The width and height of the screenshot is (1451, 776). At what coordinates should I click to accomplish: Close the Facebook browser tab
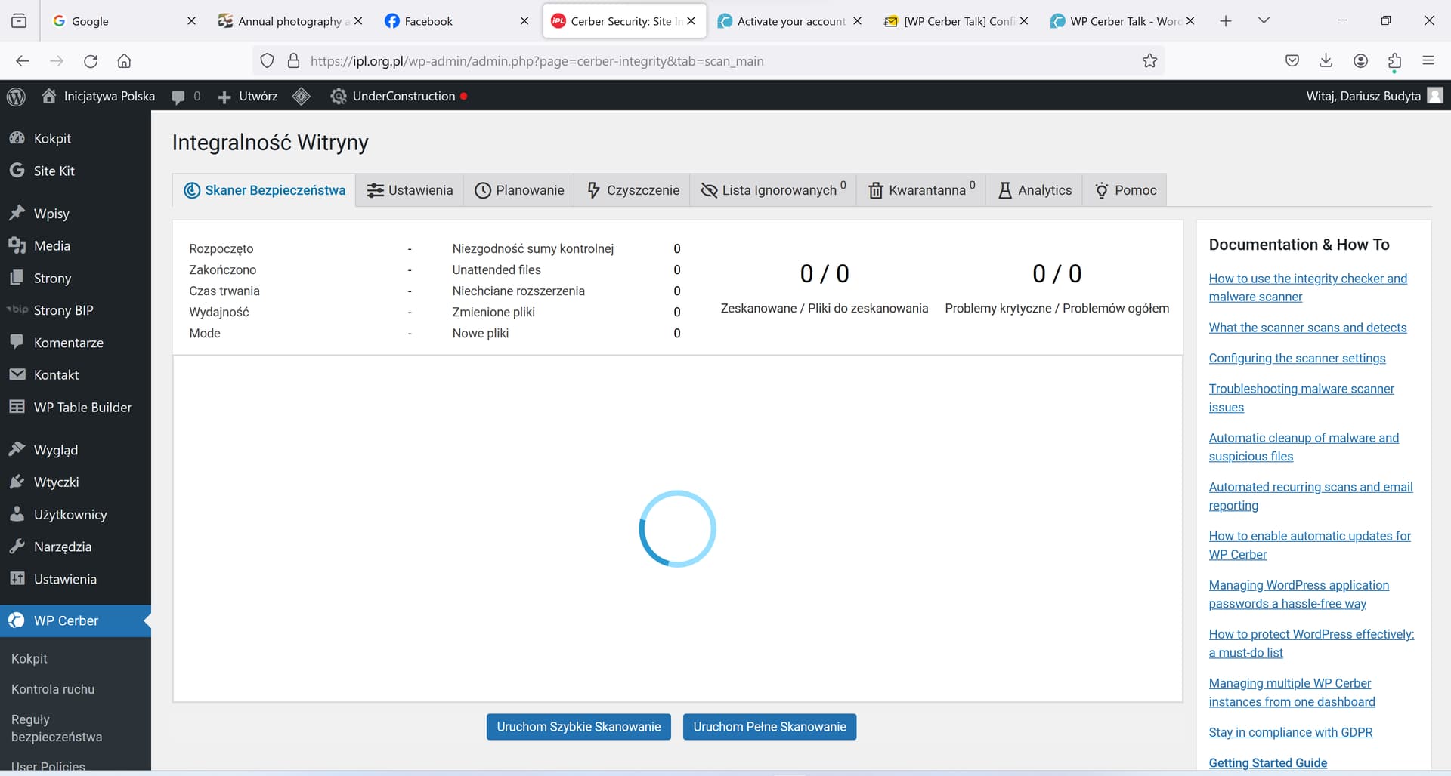coord(524,21)
